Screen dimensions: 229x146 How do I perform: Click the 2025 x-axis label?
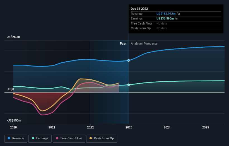point(206,127)
